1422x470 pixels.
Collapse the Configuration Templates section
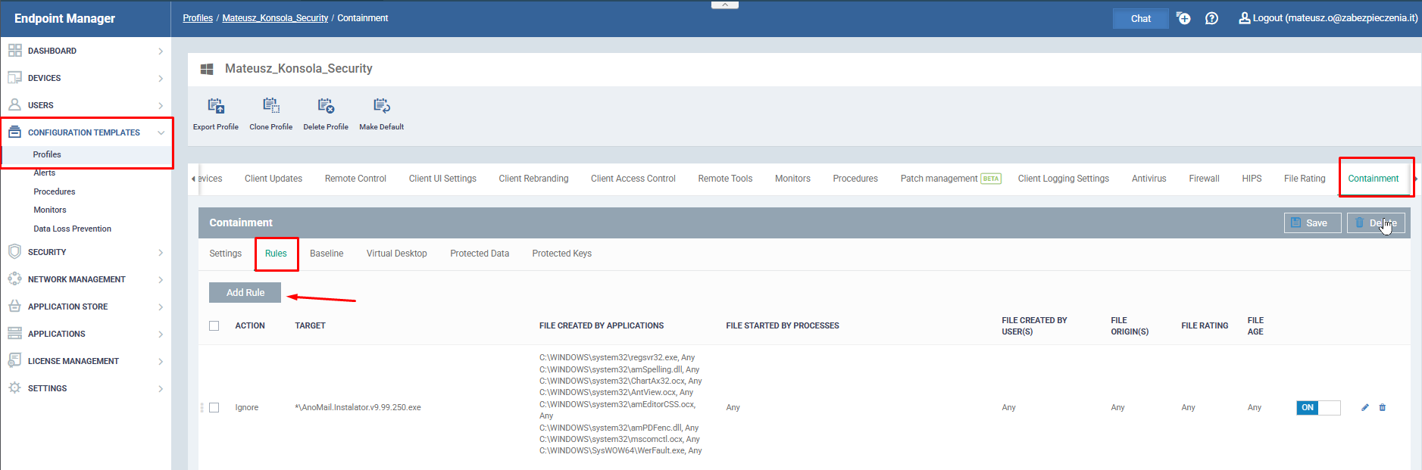[x=86, y=132]
